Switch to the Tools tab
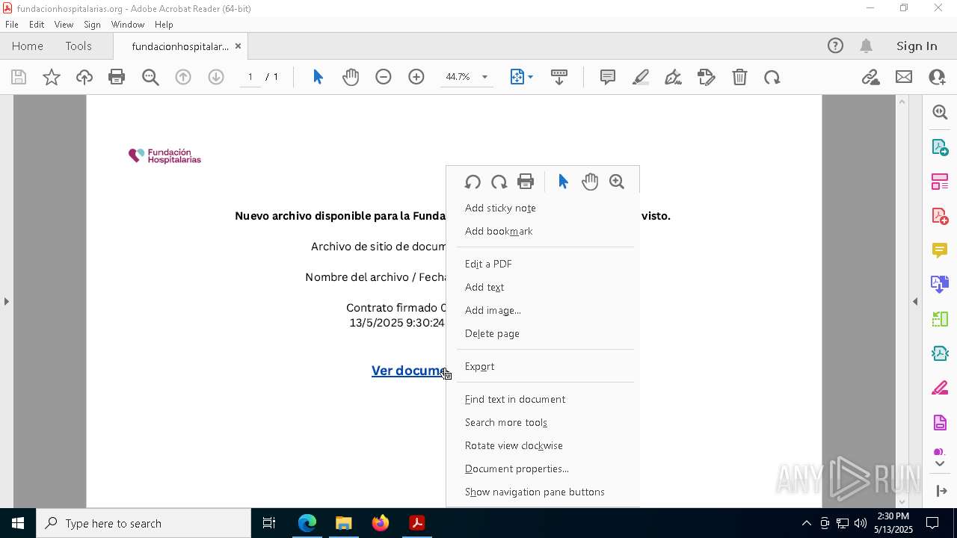The width and height of the screenshot is (957, 538). pyautogui.click(x=79, y=46)
